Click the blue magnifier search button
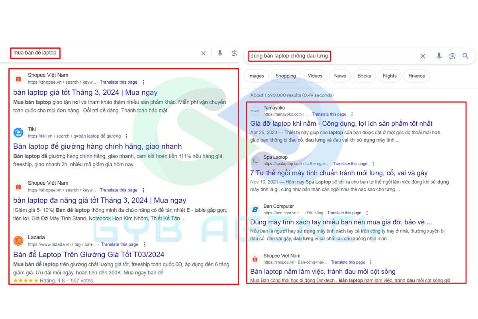This screenshot has width=478, height=319. (x=465, y=56)
